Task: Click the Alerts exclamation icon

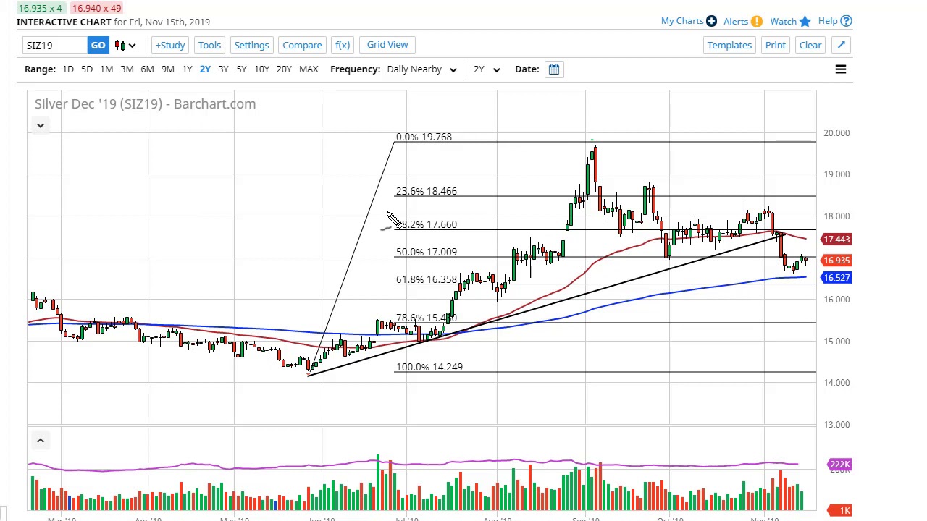Action: [x=757, y=21]
